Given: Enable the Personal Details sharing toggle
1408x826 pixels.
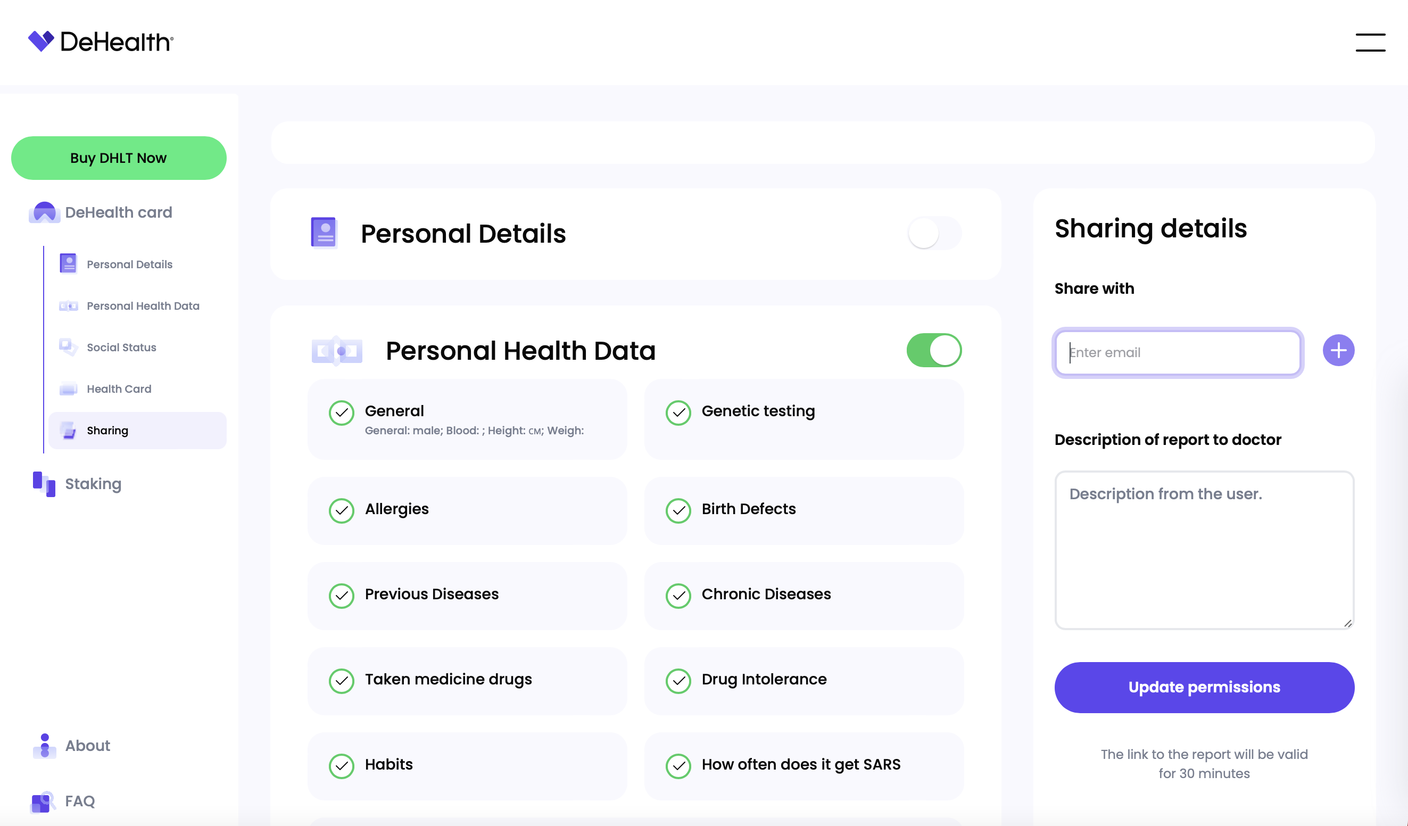Looking at the screenshot, I should point(934,233).
